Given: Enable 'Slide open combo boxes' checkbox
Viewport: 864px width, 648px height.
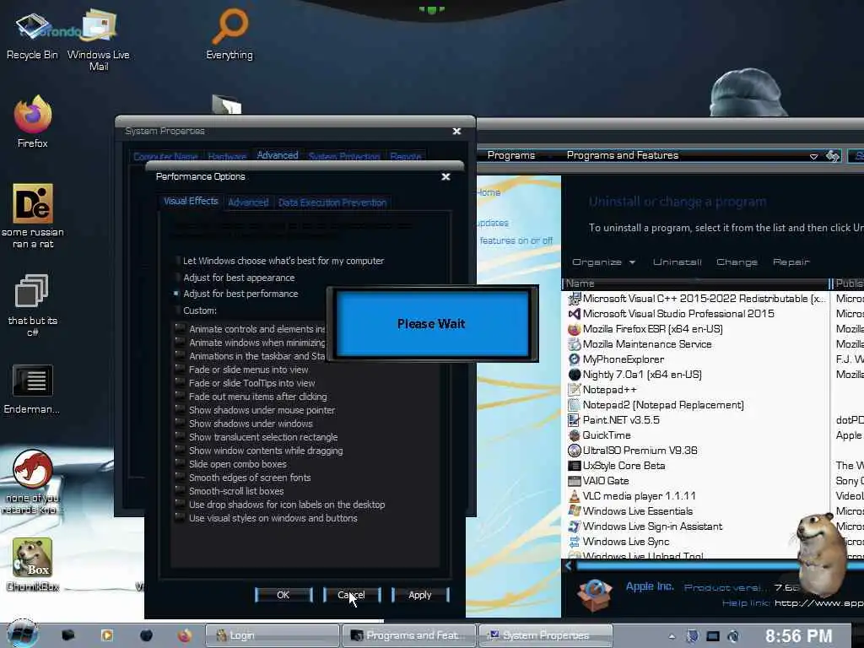Looking at the screenshot, I should (x=180, y=464).
